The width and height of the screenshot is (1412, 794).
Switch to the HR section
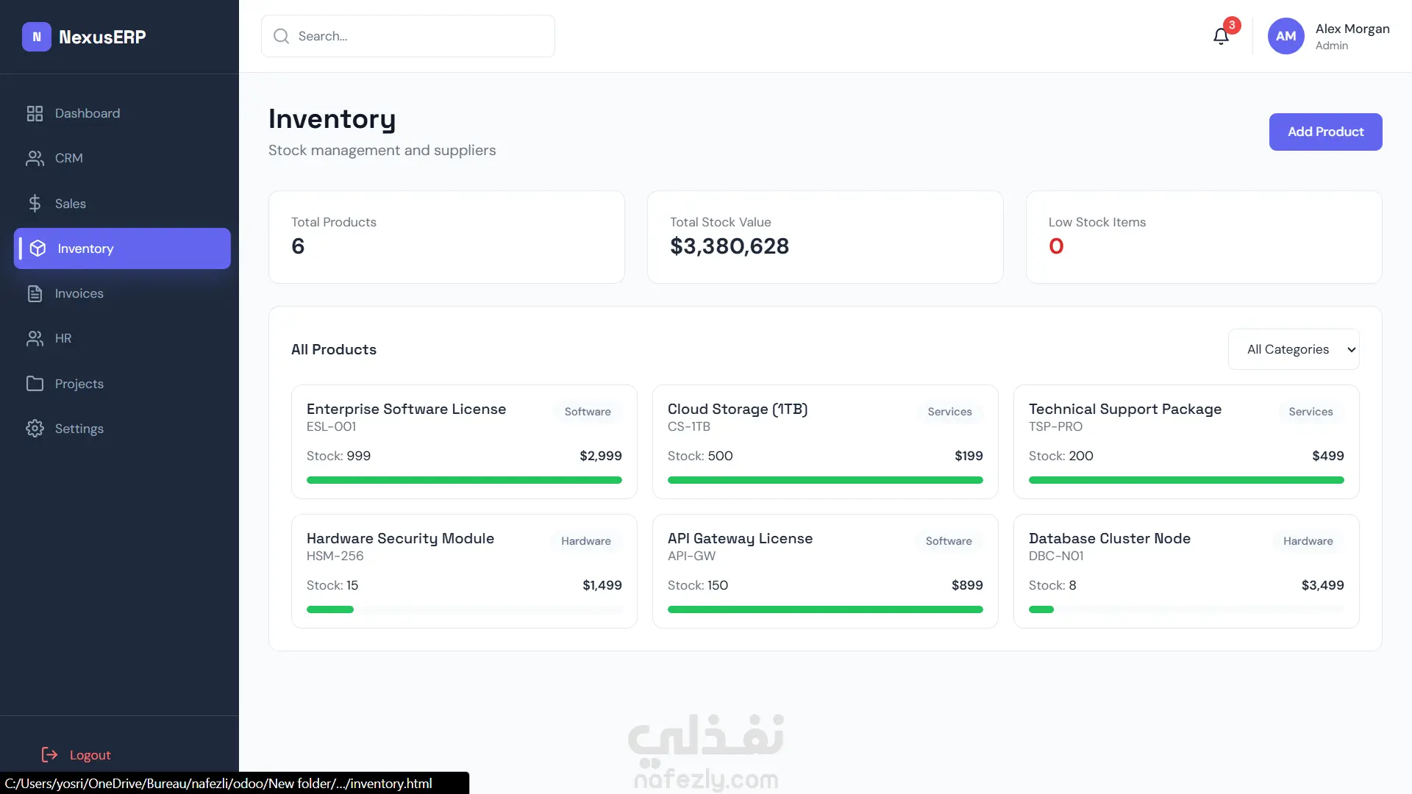point(122,338)
